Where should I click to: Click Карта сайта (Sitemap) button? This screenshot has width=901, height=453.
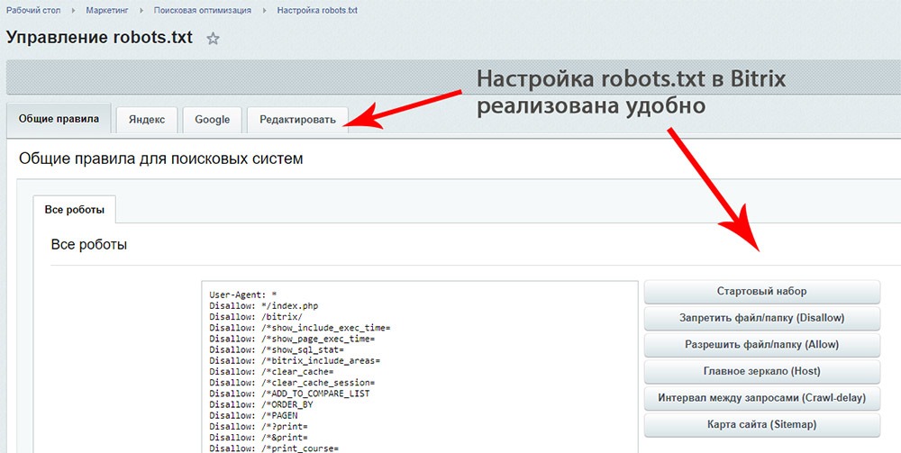pos(762,425)
